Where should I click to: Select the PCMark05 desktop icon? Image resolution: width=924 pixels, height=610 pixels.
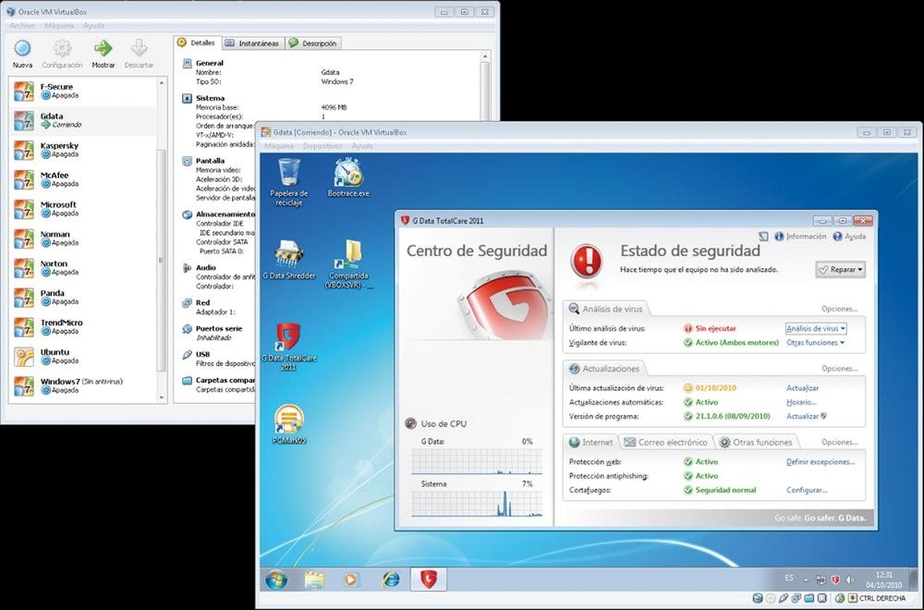point(288,423)
